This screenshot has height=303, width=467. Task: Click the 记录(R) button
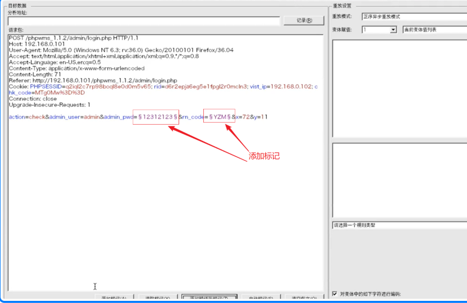tap(304, 21)
